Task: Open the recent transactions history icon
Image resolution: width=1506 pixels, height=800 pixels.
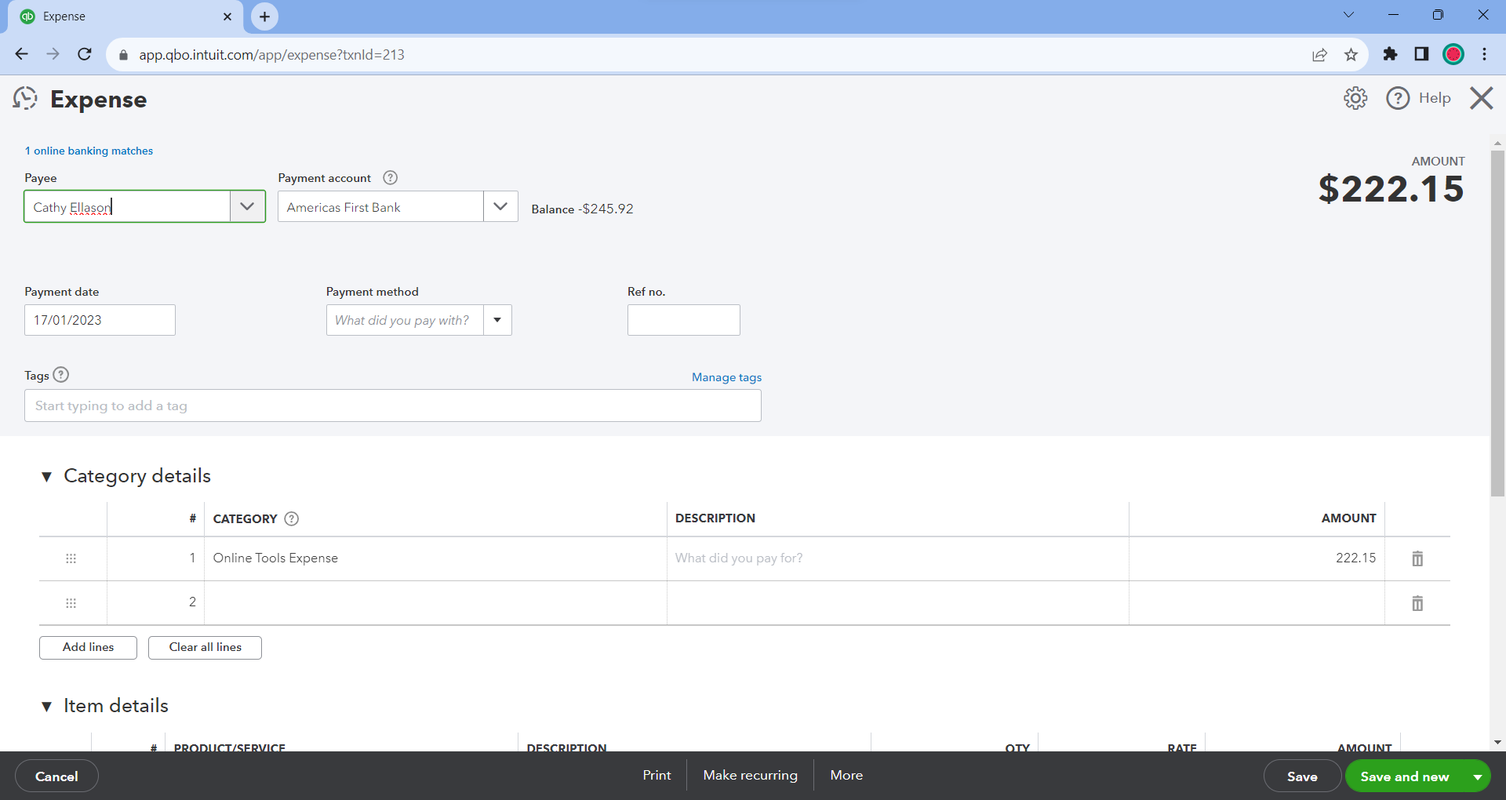Action: [25, 99]
